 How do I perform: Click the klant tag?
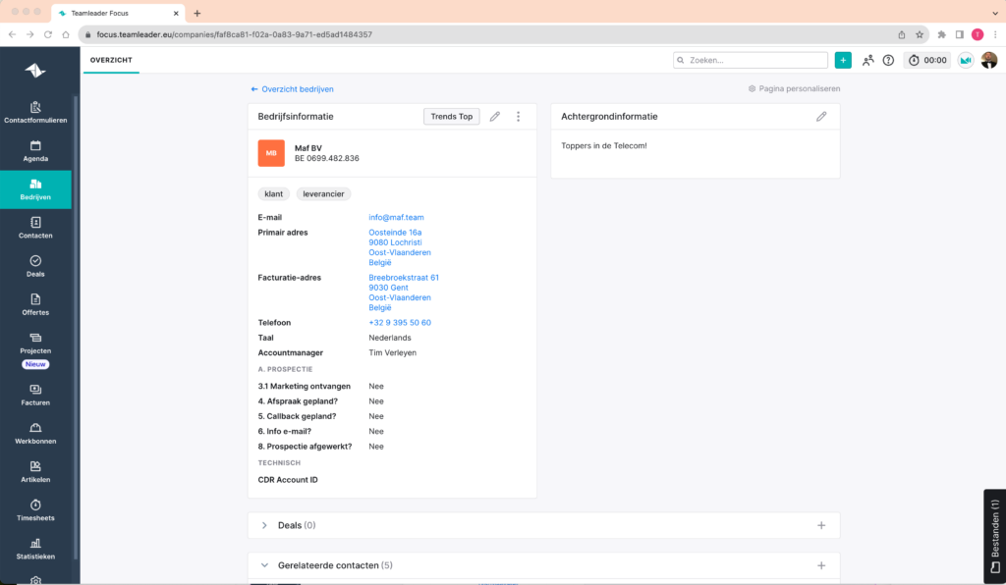(x=274, y=194)
